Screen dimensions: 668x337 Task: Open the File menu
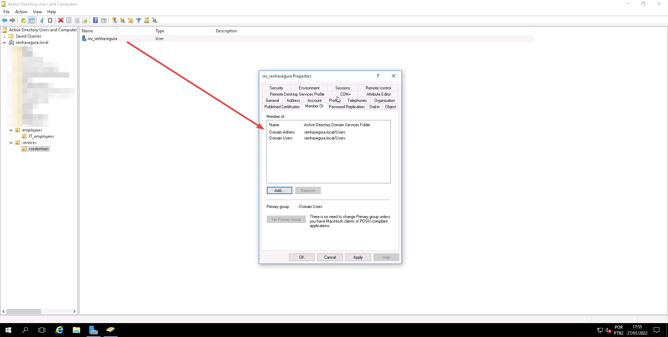(7, 12)
